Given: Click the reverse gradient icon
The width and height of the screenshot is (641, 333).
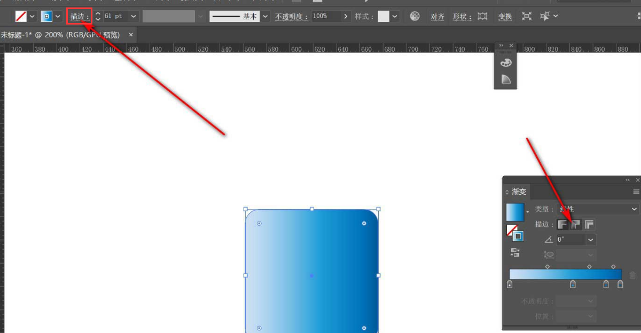Looking at the screenshot, I should tap(515, 252).
